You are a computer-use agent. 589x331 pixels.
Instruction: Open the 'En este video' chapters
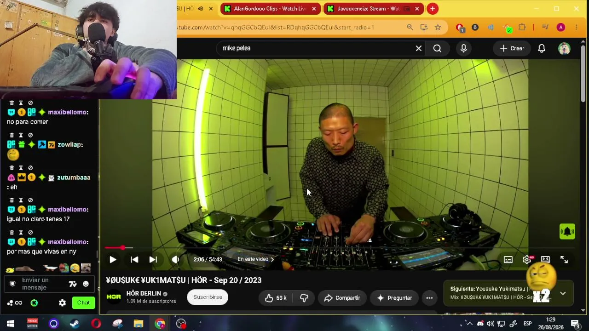click(x=255, y=259)
